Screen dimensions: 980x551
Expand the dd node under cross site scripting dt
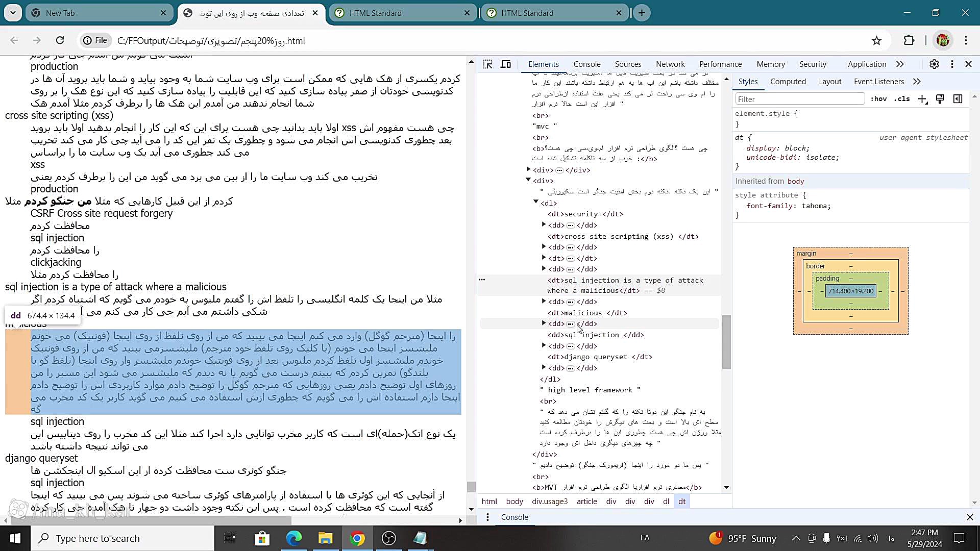pyautogui.click(x=544, y=246)
